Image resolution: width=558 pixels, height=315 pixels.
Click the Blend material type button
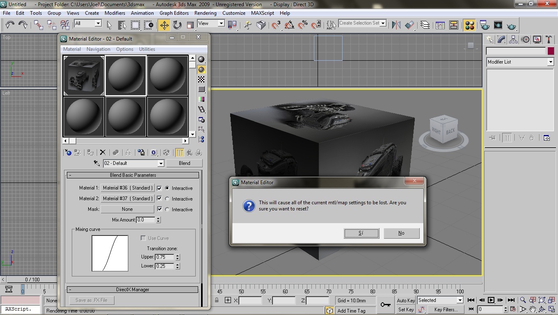(185, 163)
